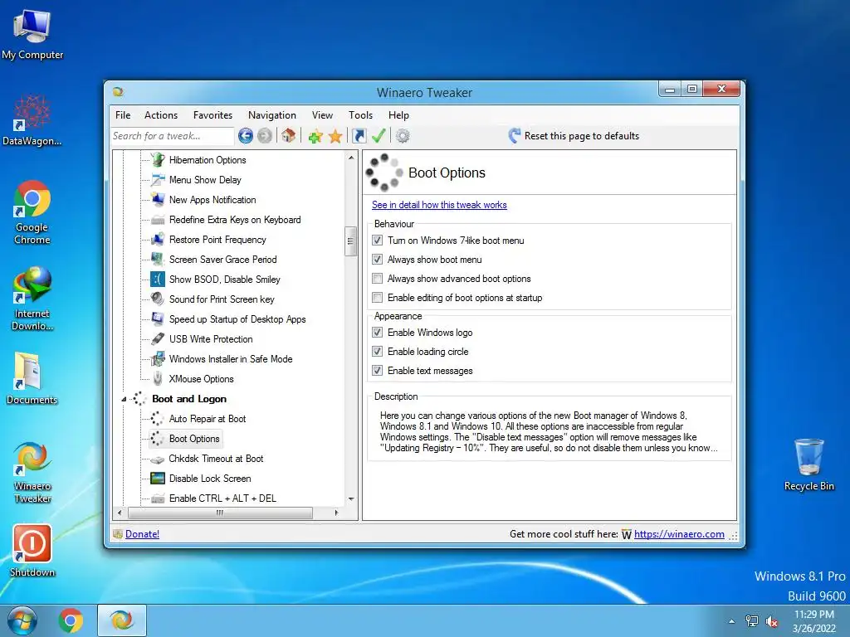
Task: Select Redefine Extra Keys on Keyboard
Action: click(235, 219)
